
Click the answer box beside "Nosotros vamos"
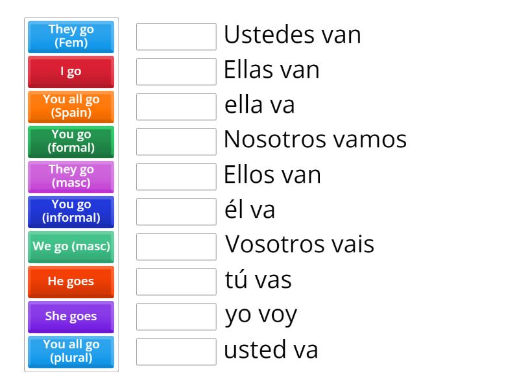(176, 142)
